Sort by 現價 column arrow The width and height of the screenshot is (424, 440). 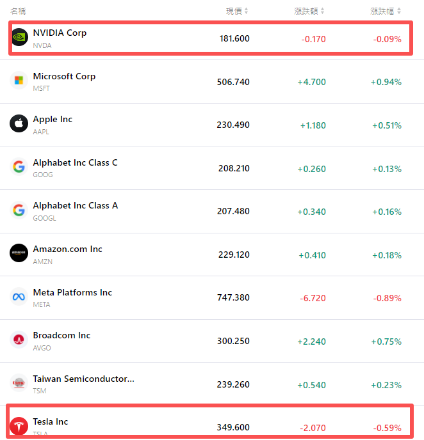247,11
